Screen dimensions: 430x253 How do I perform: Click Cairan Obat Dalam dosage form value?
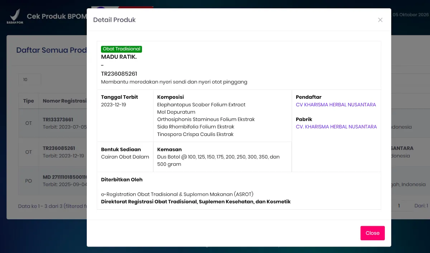[x=125, y=157]
